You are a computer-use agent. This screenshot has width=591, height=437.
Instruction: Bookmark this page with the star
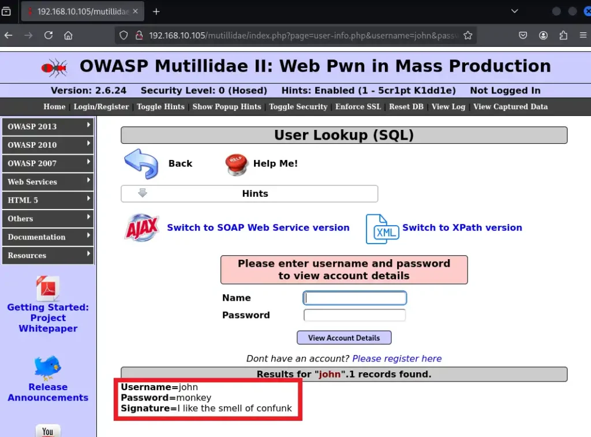[x=467, y=35]
